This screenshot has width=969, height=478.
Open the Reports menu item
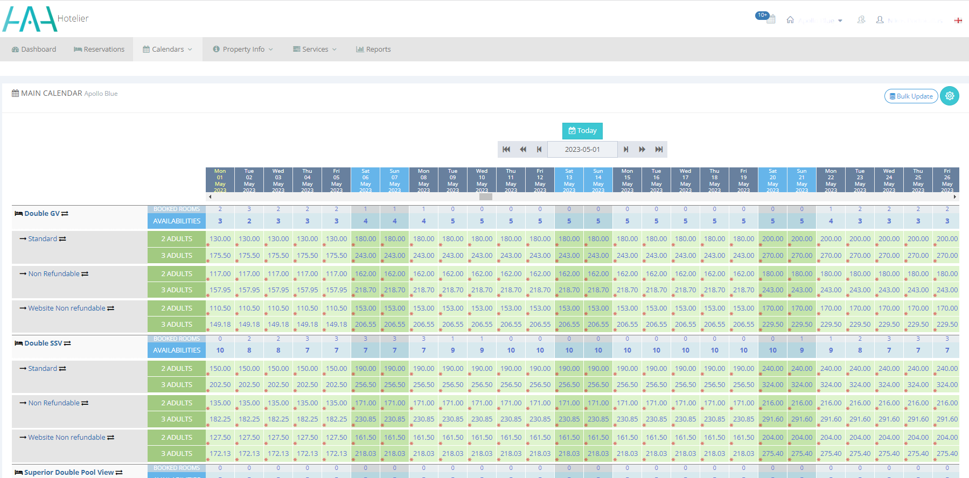(373, 49)
